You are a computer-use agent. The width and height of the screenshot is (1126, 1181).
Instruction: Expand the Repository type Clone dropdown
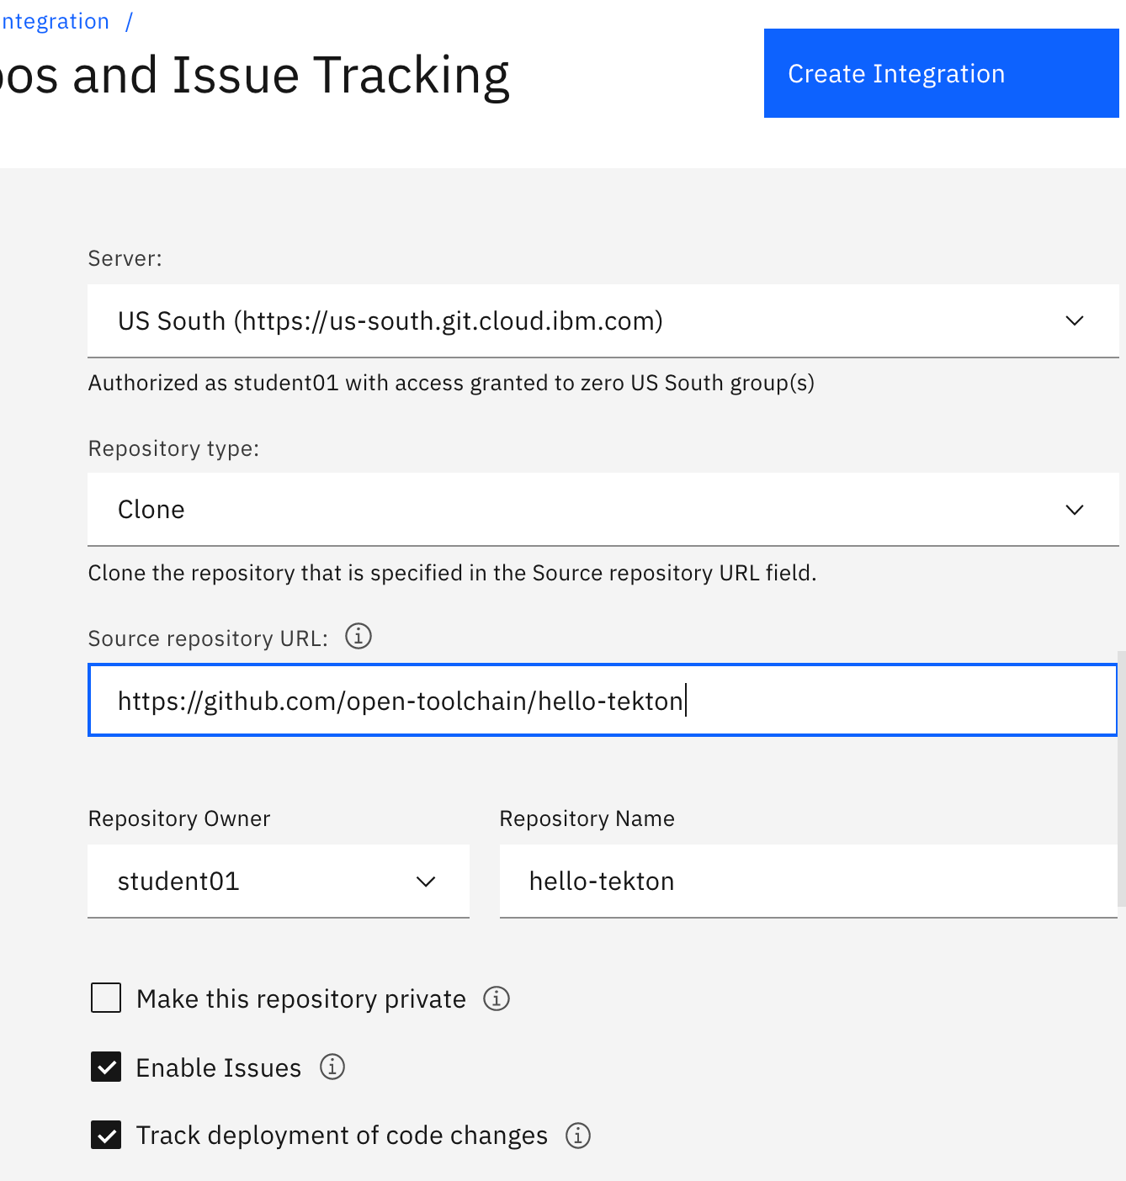tap(603, 510)
